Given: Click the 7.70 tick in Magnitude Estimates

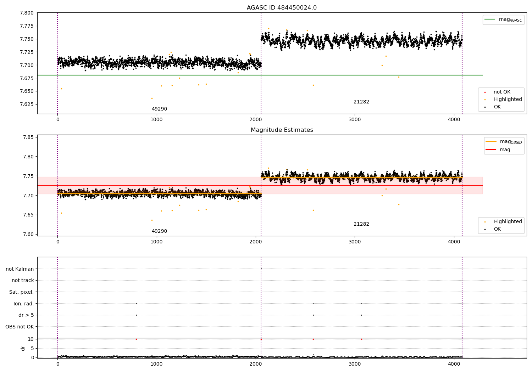Looking at the screenshot, I should (x=28, y=196).
